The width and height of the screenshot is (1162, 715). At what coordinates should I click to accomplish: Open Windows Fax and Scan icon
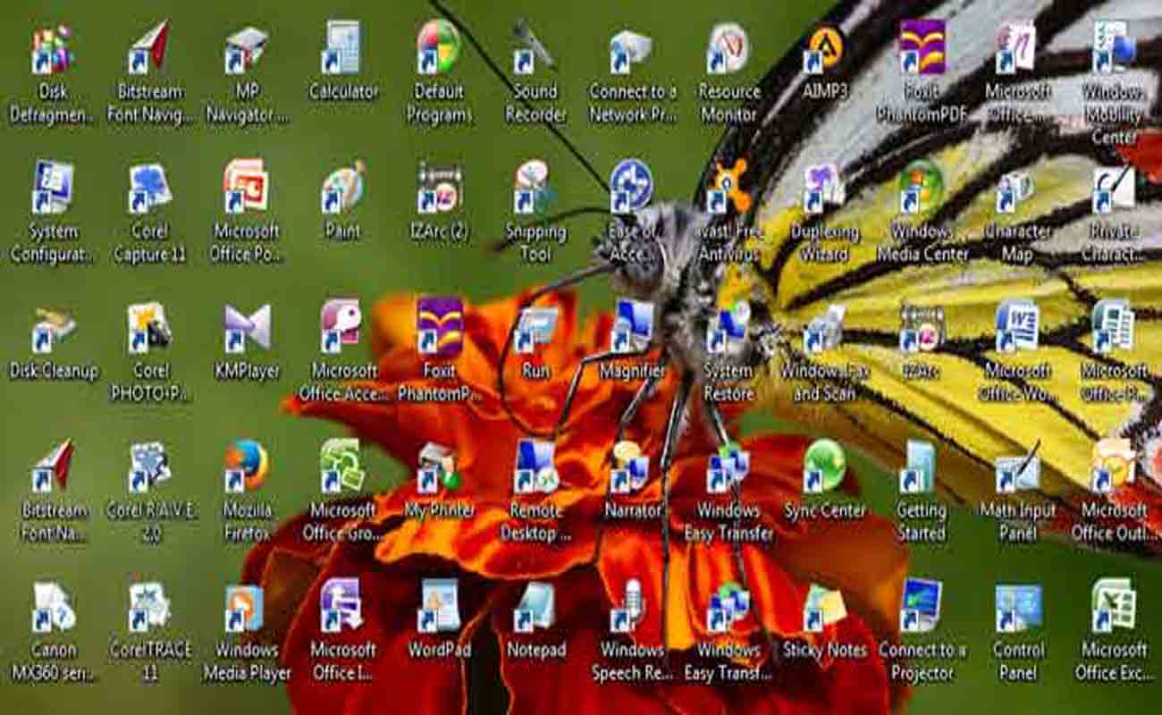[824, 329]
